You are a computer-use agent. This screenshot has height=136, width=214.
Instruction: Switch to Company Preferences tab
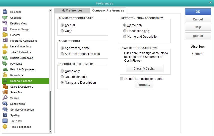pyautogui.click(x=108, y=10)
